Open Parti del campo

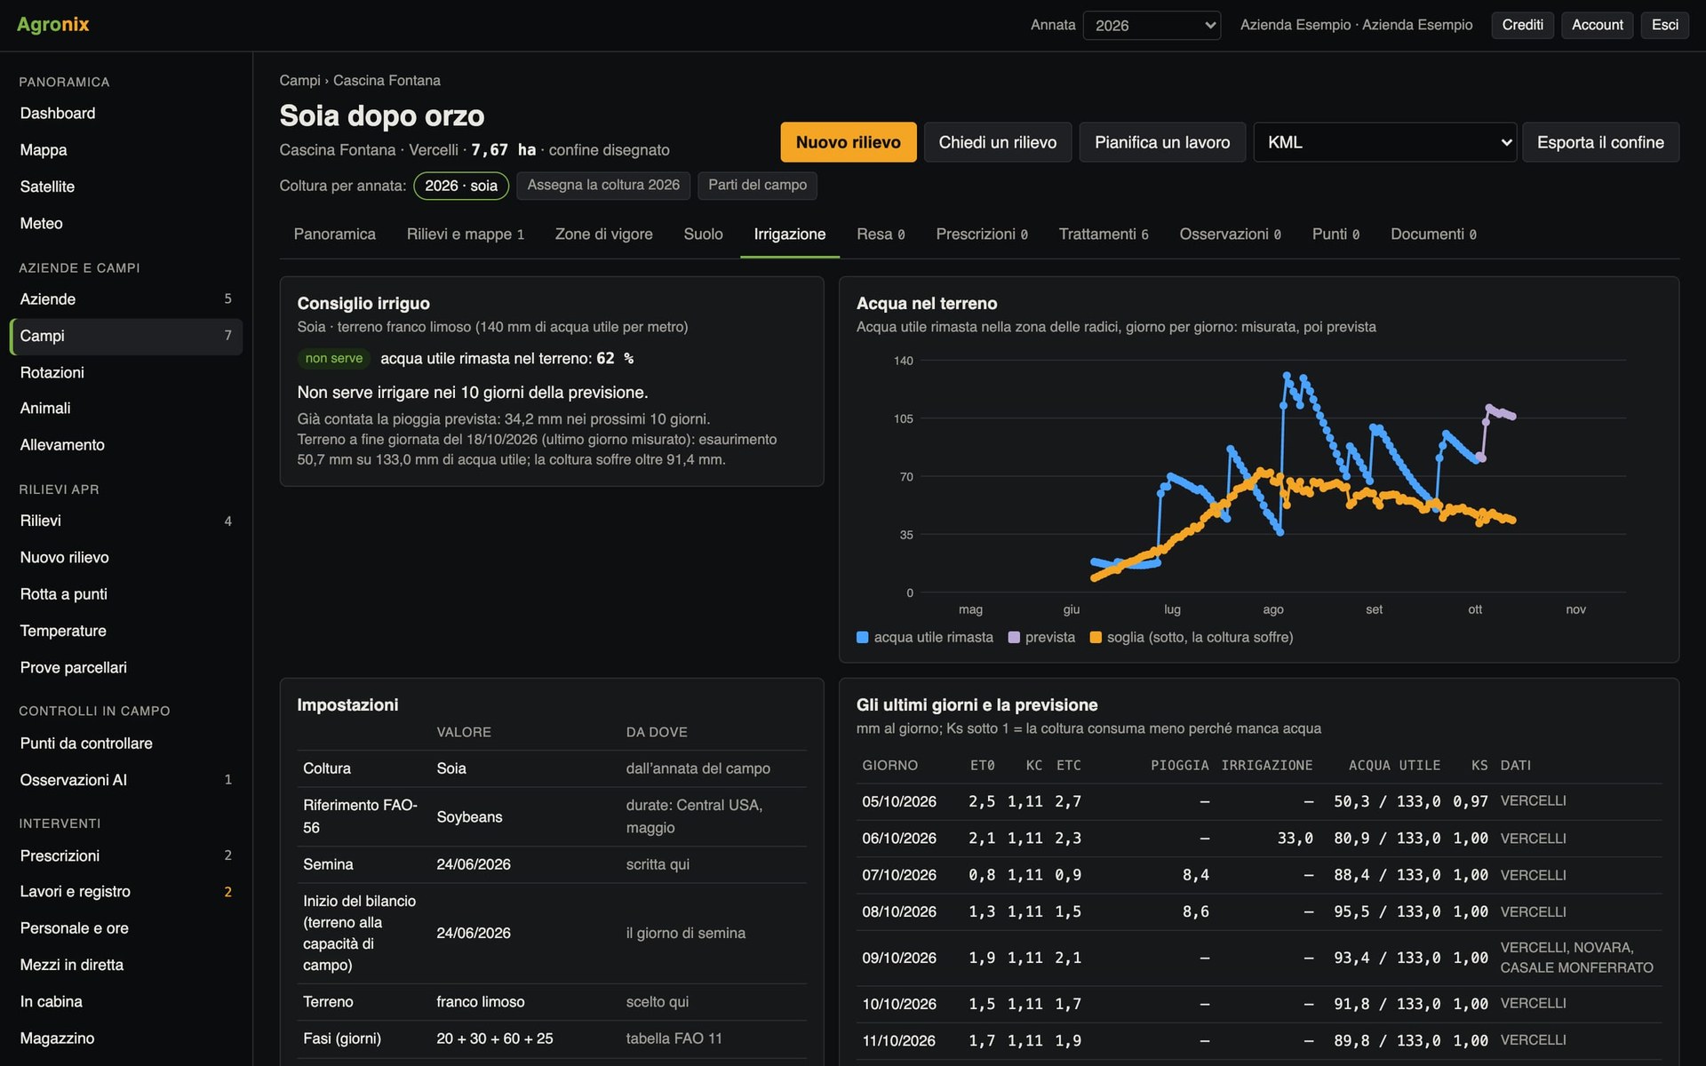pos(757,185)
